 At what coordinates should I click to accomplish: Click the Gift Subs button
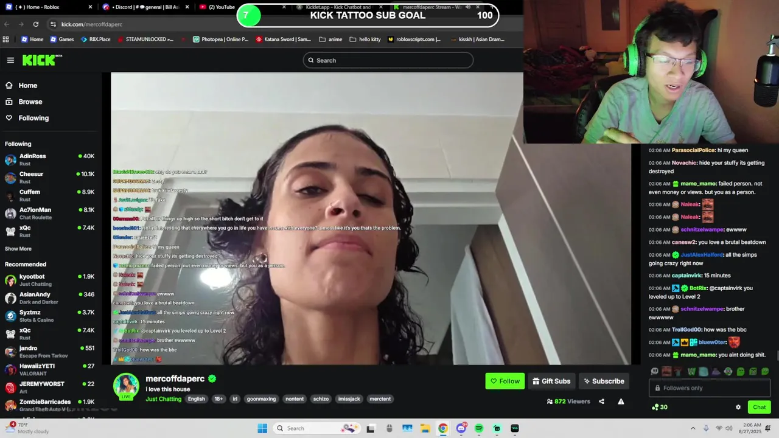point(551,381)
